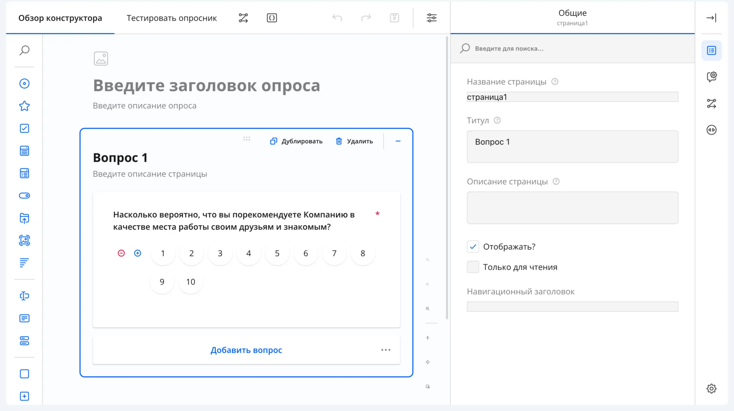Screen dimensions: 734x411
Task: Enable the Только для чтения checkbox
Action: (x=473, y=267)
